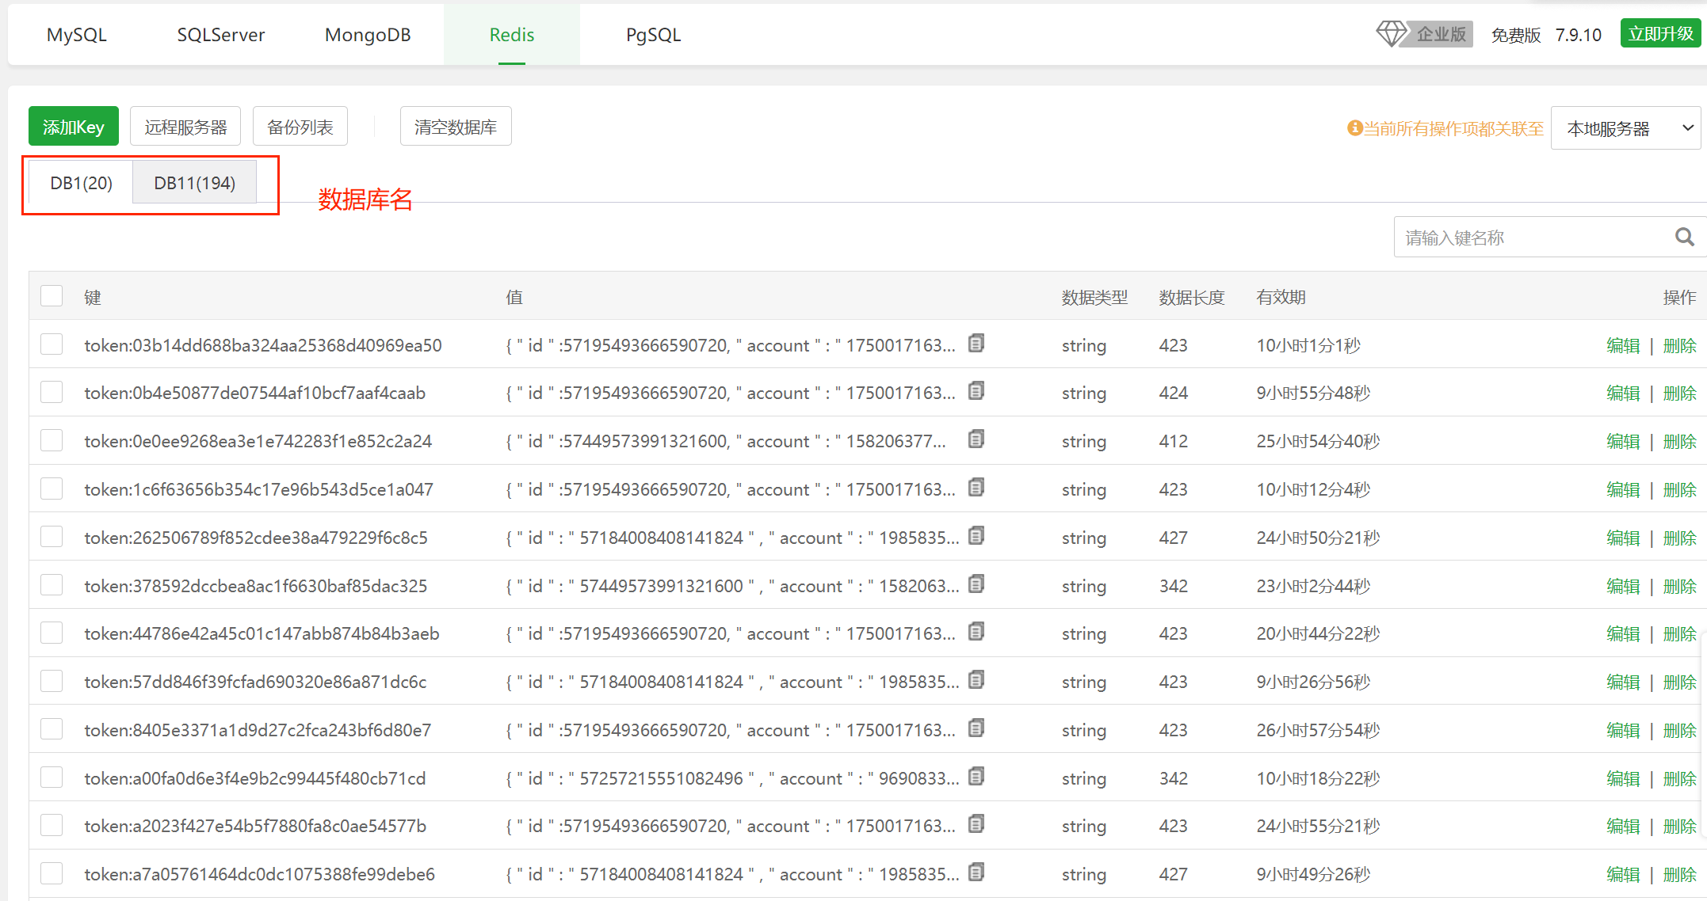This screenshot has width=1707, height=901.
Task: Click 编辑 for token:8405e3371a1d row
Action: [x=1622, y=730]
